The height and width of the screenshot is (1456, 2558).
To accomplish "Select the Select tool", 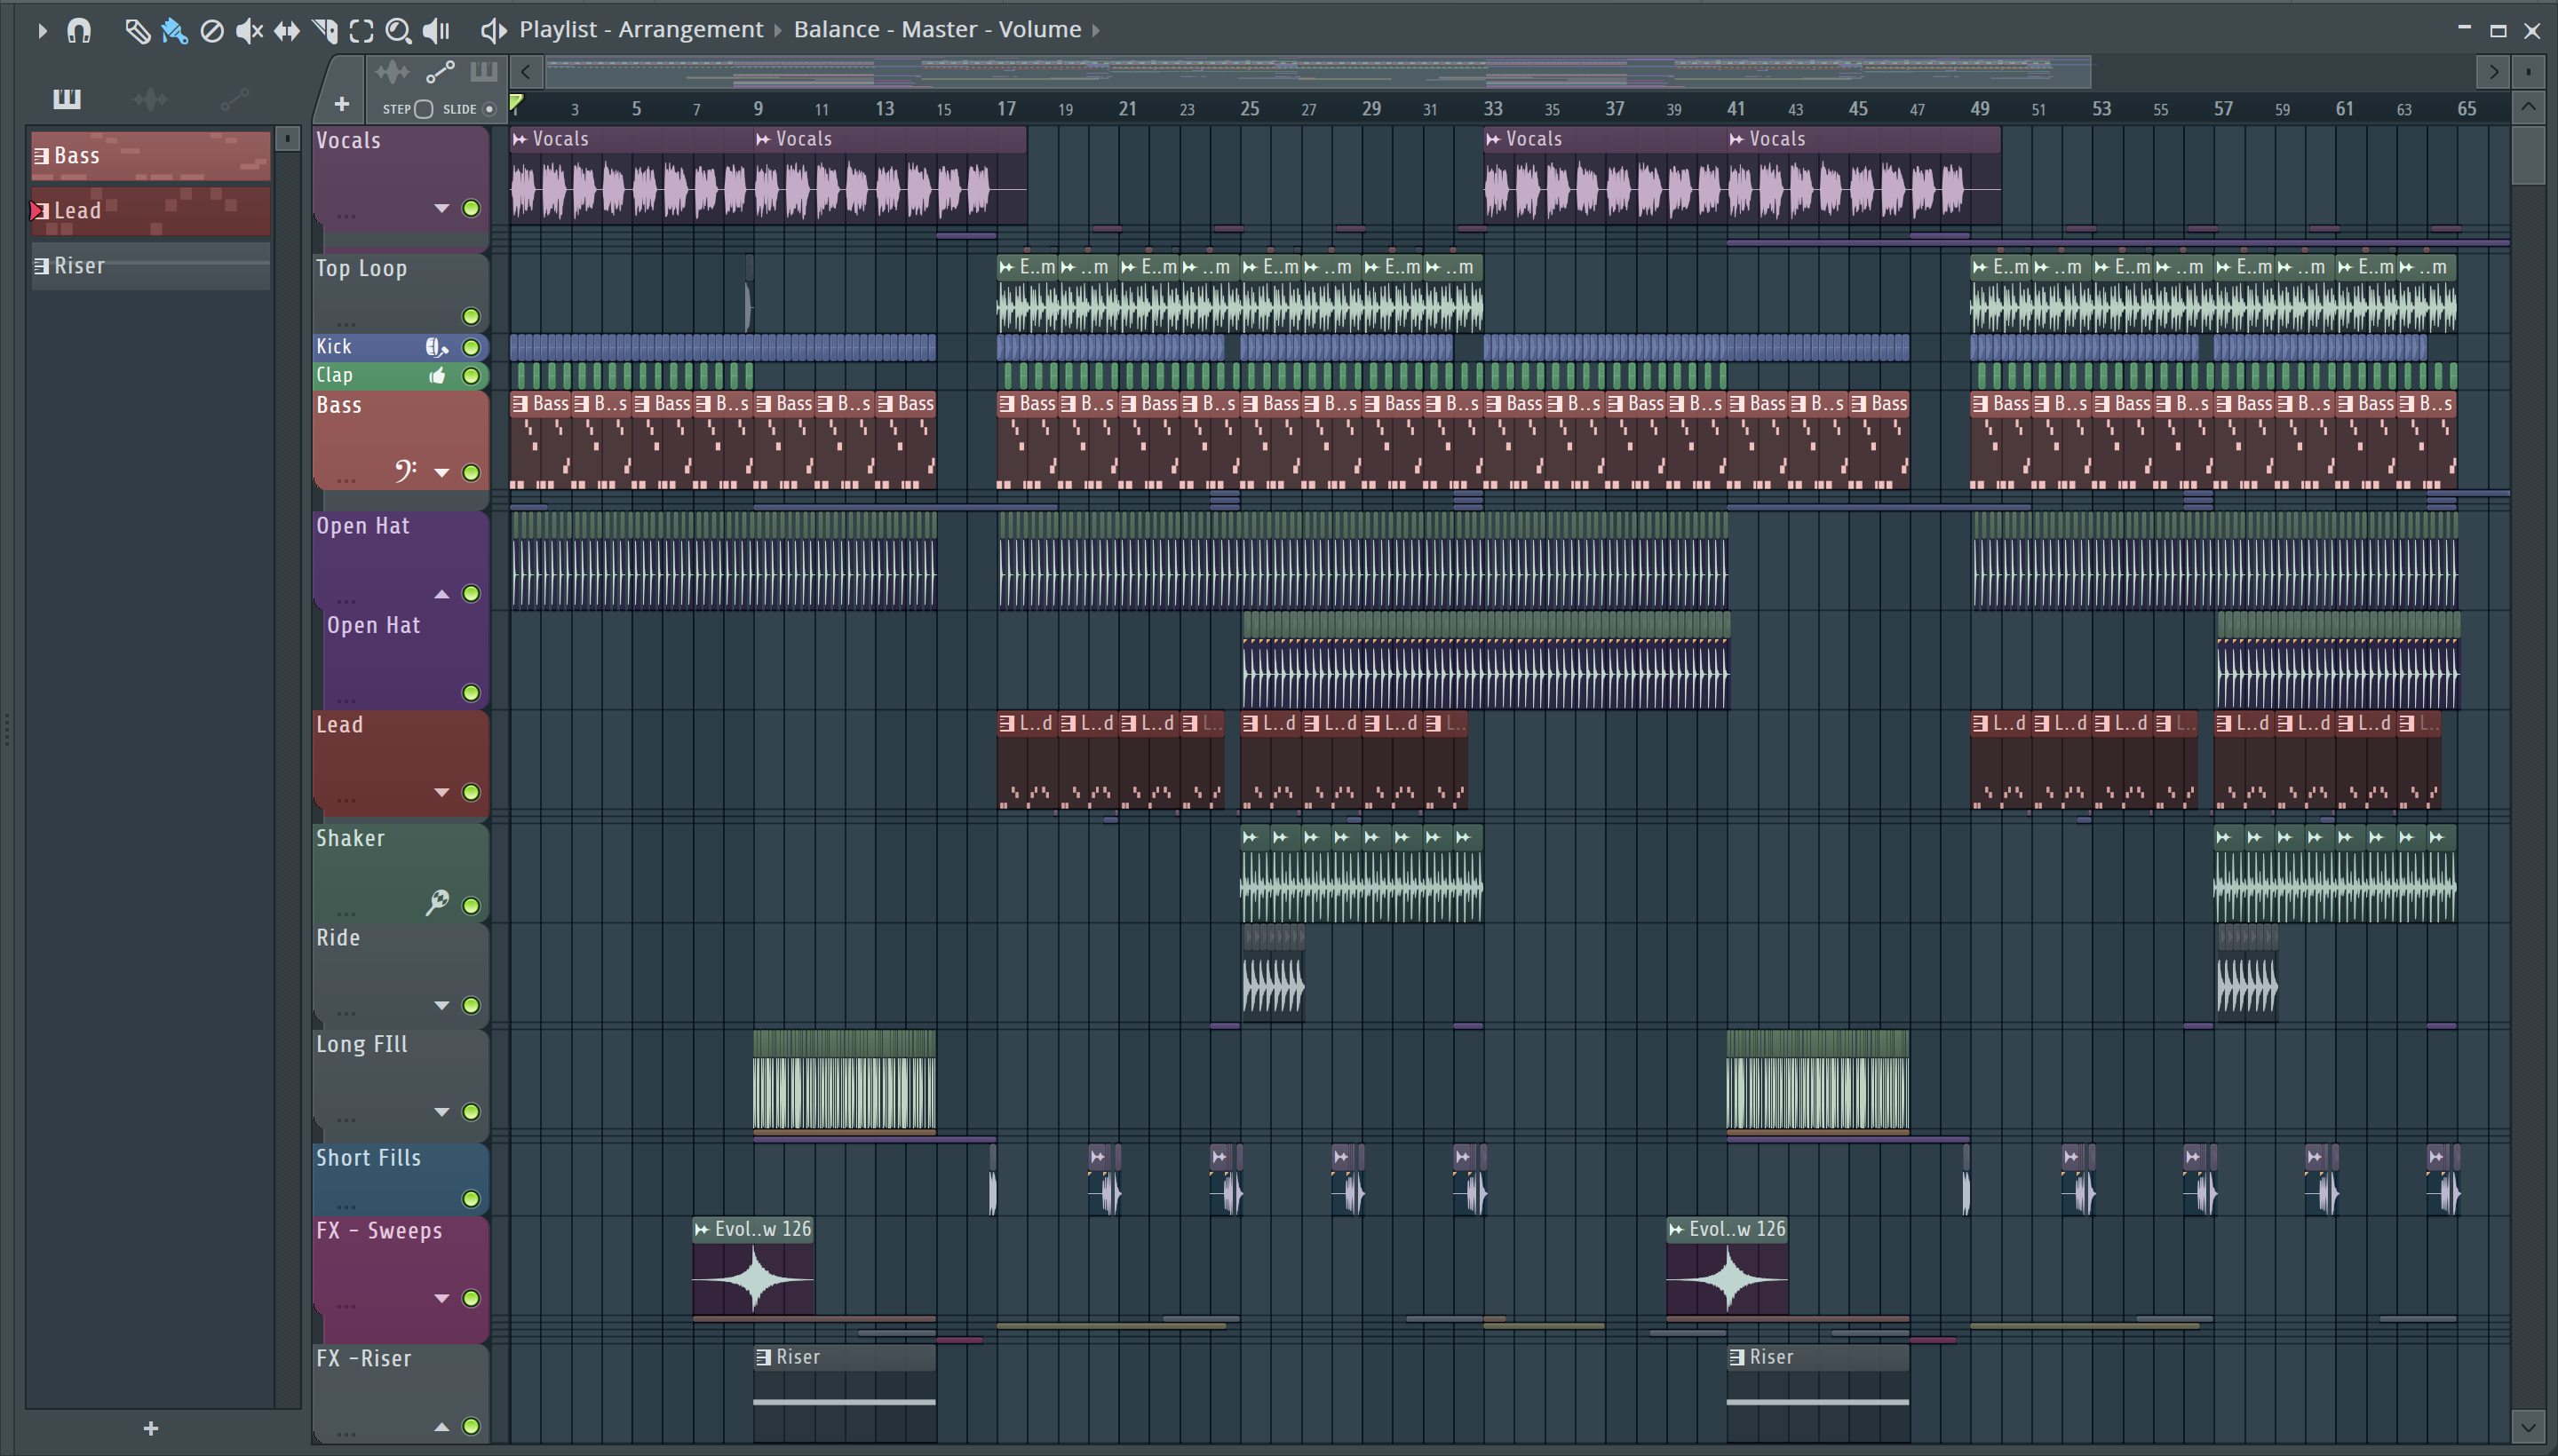I will point(361,31).
